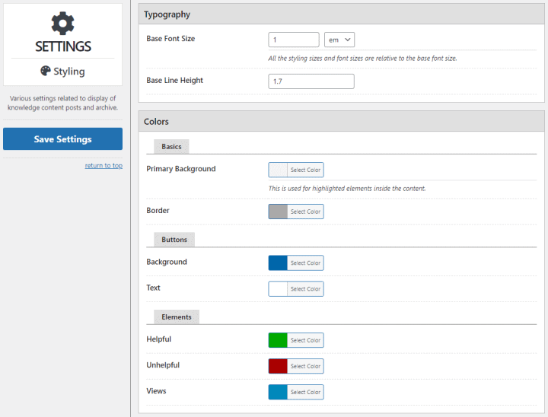This screenshot has height=417, width=548.
Task: Click Select Color for Buttons Background
Action: (x=305, y=263)
